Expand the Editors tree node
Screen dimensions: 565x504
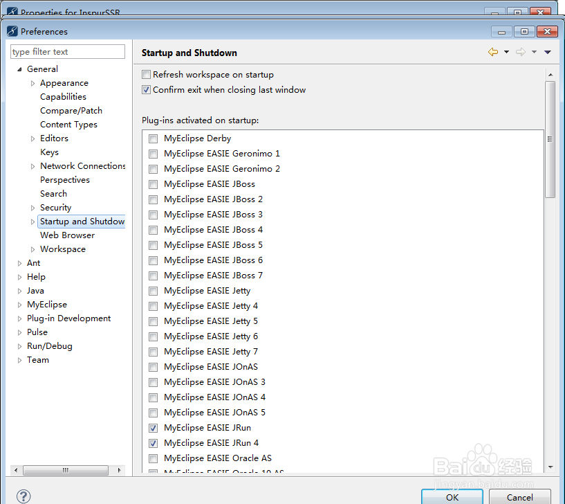(x=33, y=138)
